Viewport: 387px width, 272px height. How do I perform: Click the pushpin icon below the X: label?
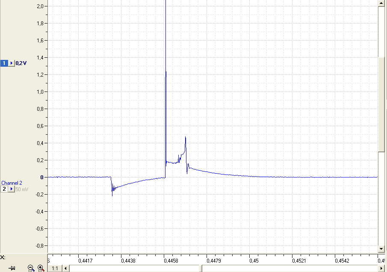(x=12, y=268)
